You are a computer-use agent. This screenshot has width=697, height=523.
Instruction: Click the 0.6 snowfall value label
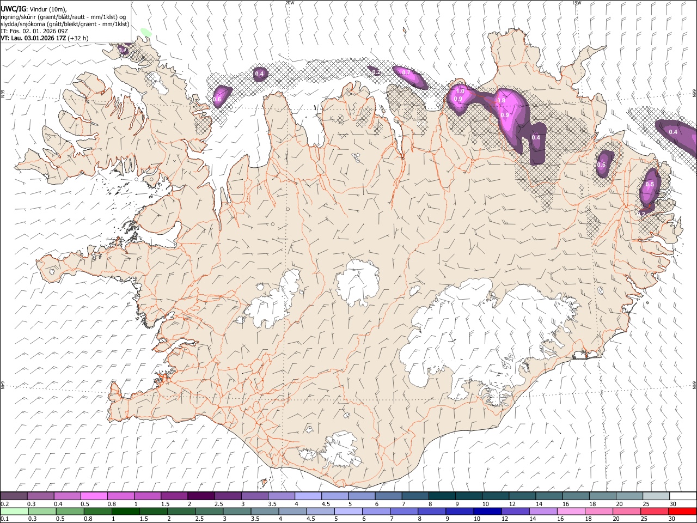pyautogui.click(x=217, y=99)
